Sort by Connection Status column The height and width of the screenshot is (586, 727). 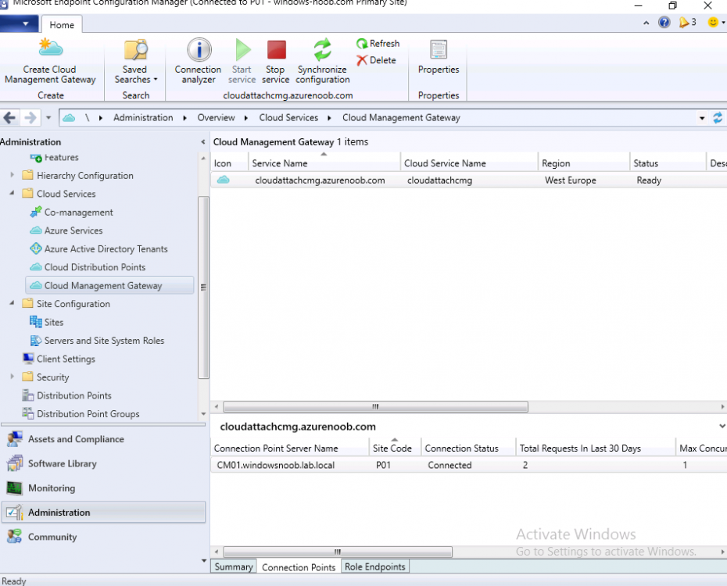pyautogui.click(x=467, y=448)
